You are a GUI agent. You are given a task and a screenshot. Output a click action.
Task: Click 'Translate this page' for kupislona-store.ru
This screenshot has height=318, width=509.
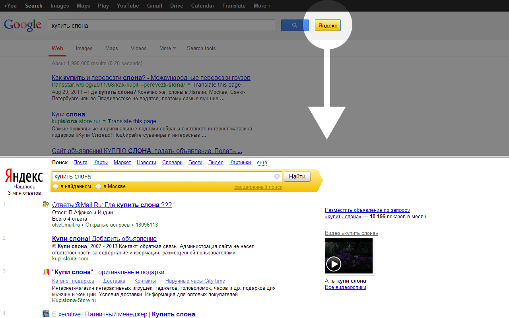point(132,121)
